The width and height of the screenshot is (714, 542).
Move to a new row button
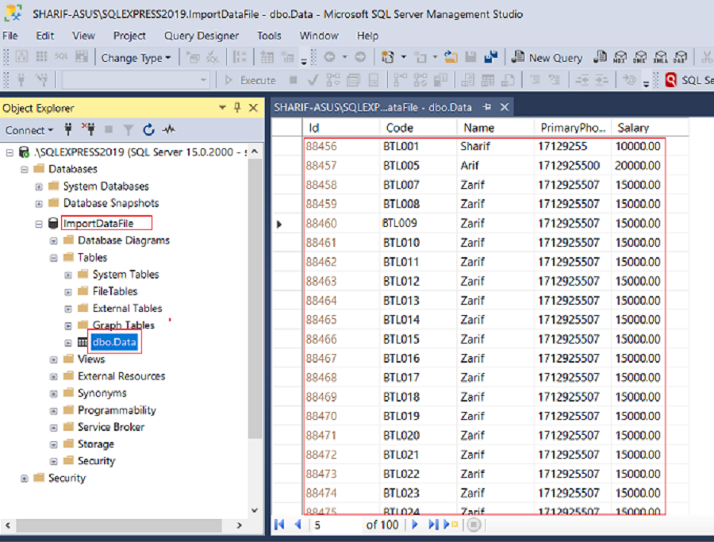451,525
